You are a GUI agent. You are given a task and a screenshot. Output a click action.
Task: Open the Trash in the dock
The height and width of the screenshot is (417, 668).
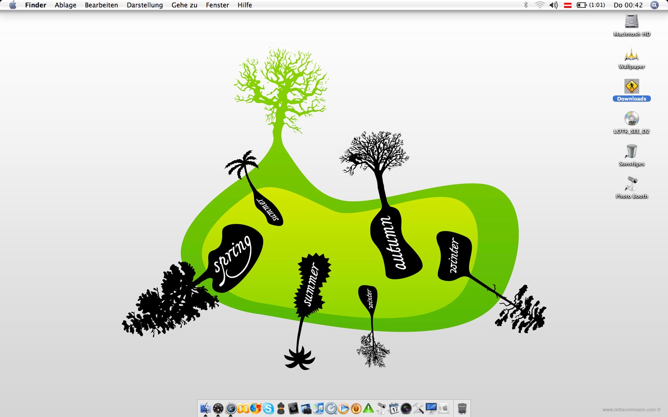pos(462,408)
